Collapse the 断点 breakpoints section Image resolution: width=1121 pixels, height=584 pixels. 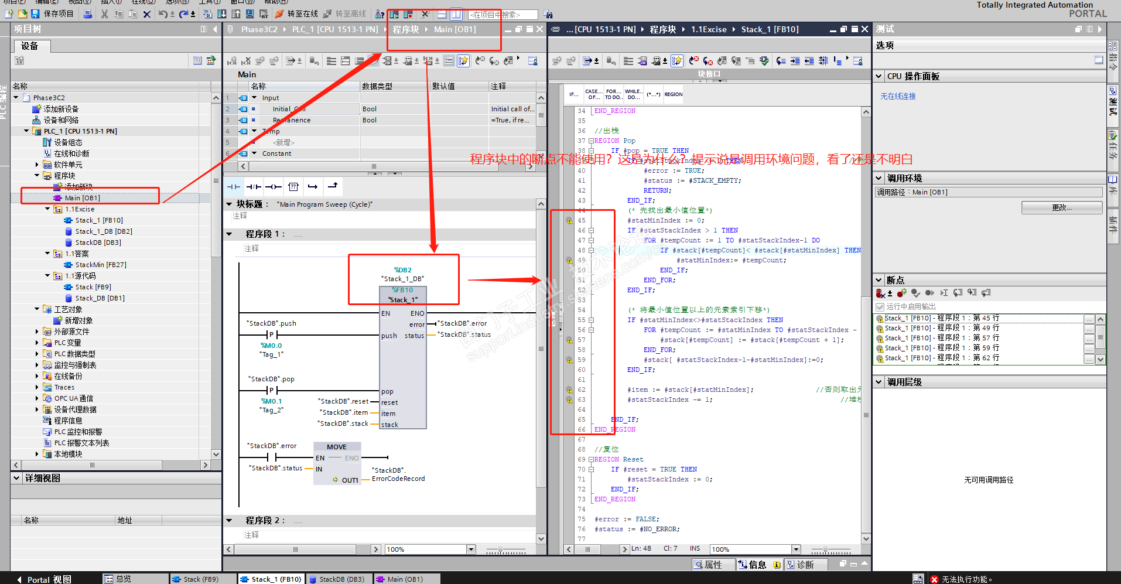879,280
